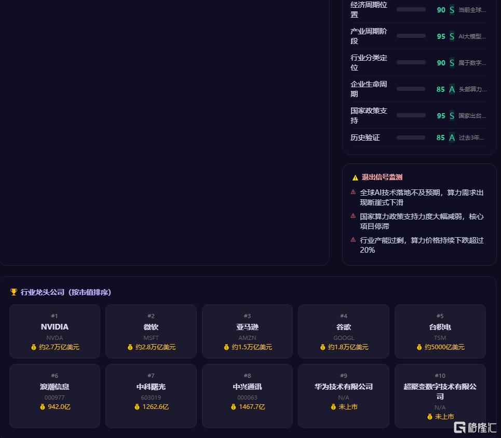Click the S grade badge for 国家政策支持
Image resolution: width=501 pixels, height=438 pixels.
(452, 115)
